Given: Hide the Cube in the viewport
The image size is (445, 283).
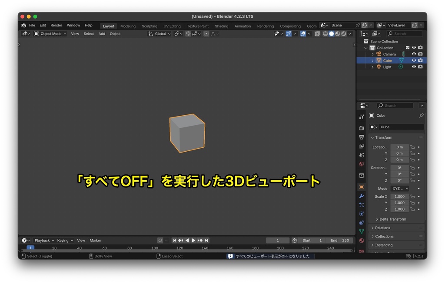Looking at the screenshot, I should point(414,60).
